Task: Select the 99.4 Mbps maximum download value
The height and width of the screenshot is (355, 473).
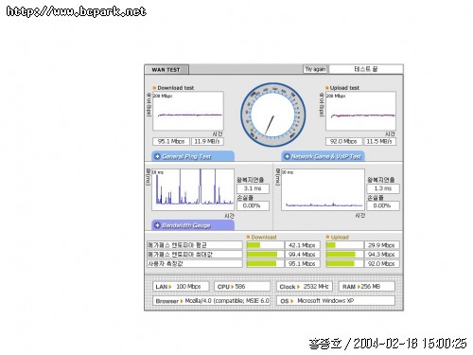Action: pyautogui.click(x=303, y=255)
